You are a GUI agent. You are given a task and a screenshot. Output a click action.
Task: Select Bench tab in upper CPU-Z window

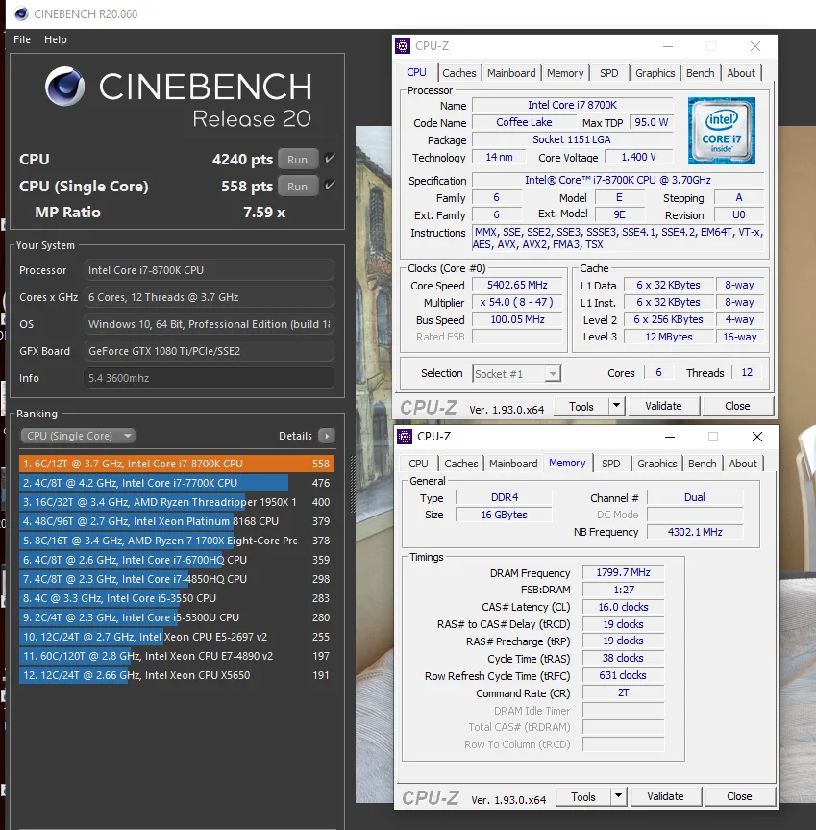click(701, 73)
